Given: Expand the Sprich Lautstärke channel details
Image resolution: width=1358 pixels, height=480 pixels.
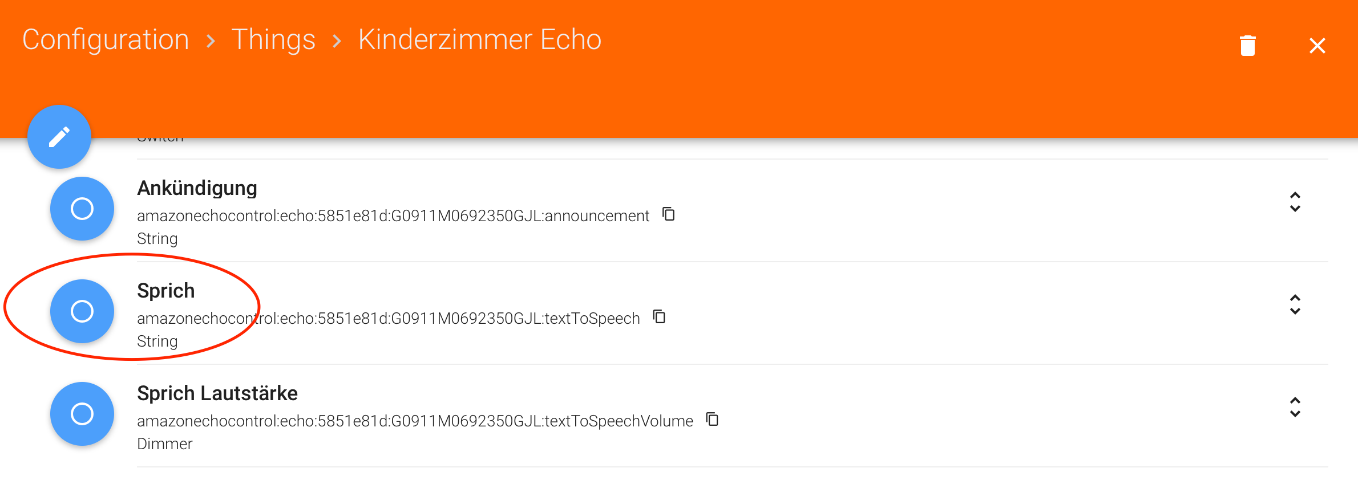Looking at the screenshot, I should point(1295,408).
